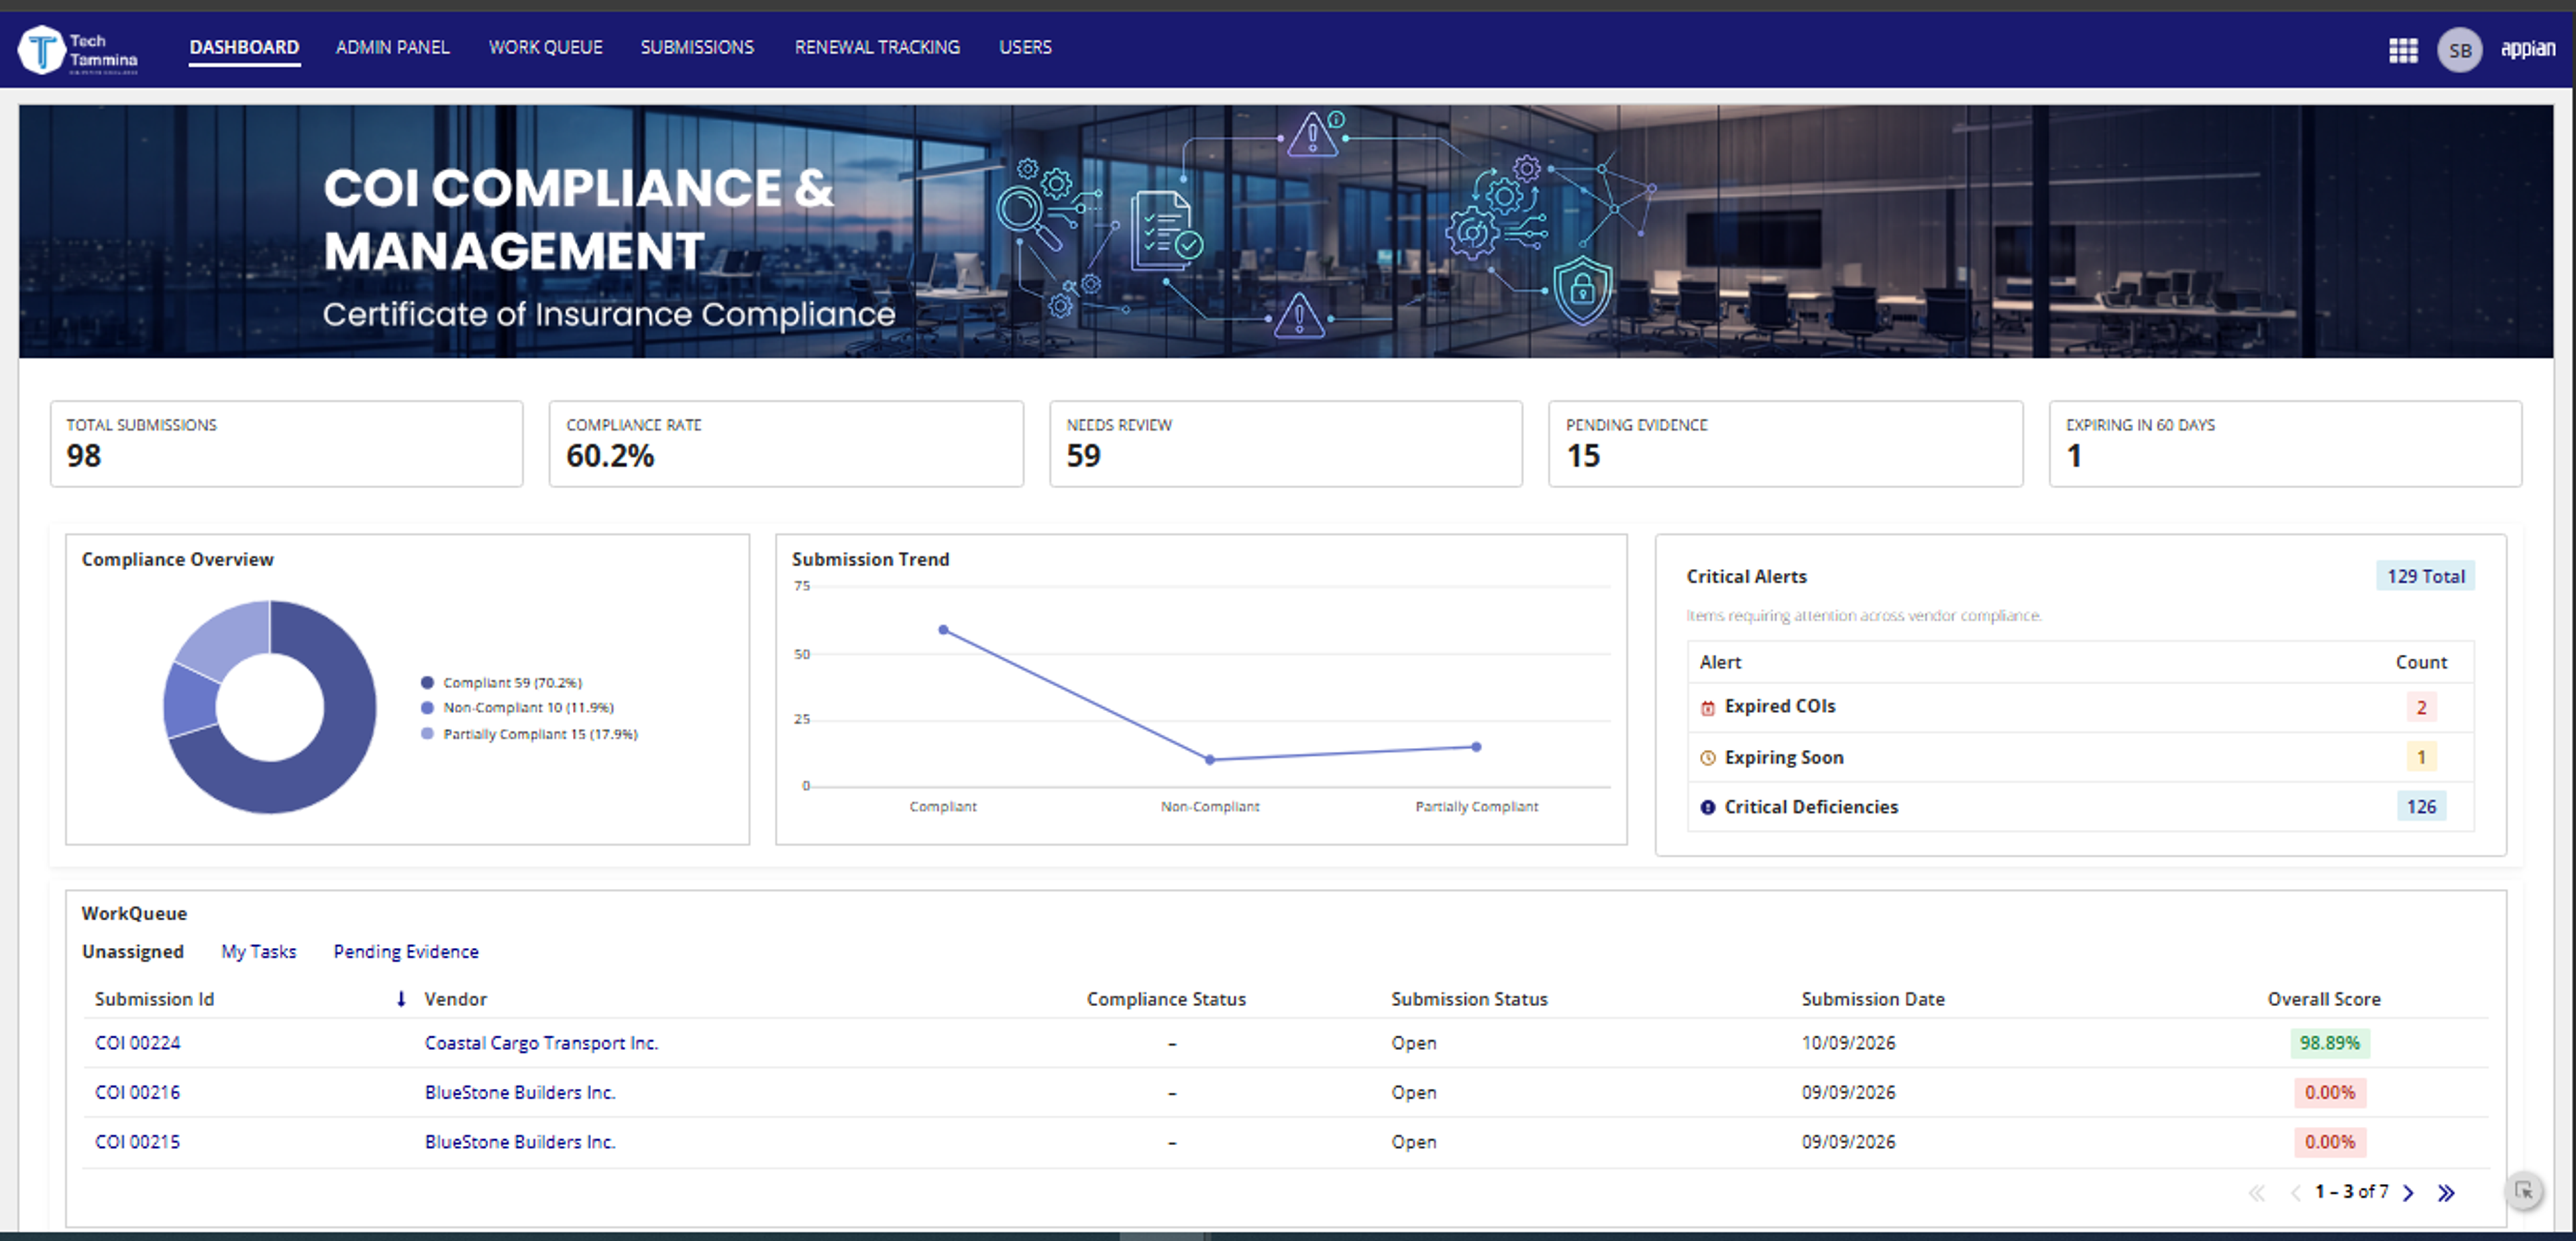Click the Critical Deficiencies alert icon
The width and height of the screenshot is (2576, 1241).
[x=1707, y=807]
